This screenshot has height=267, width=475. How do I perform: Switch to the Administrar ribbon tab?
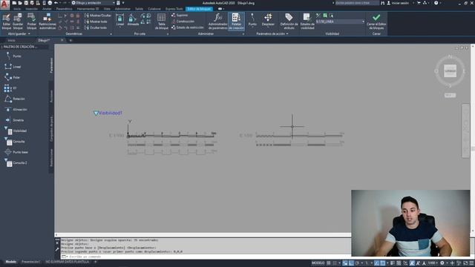122,9
